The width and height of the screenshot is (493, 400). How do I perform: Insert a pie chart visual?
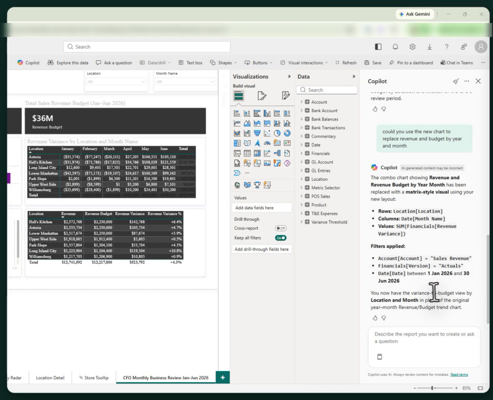(277, 133)
